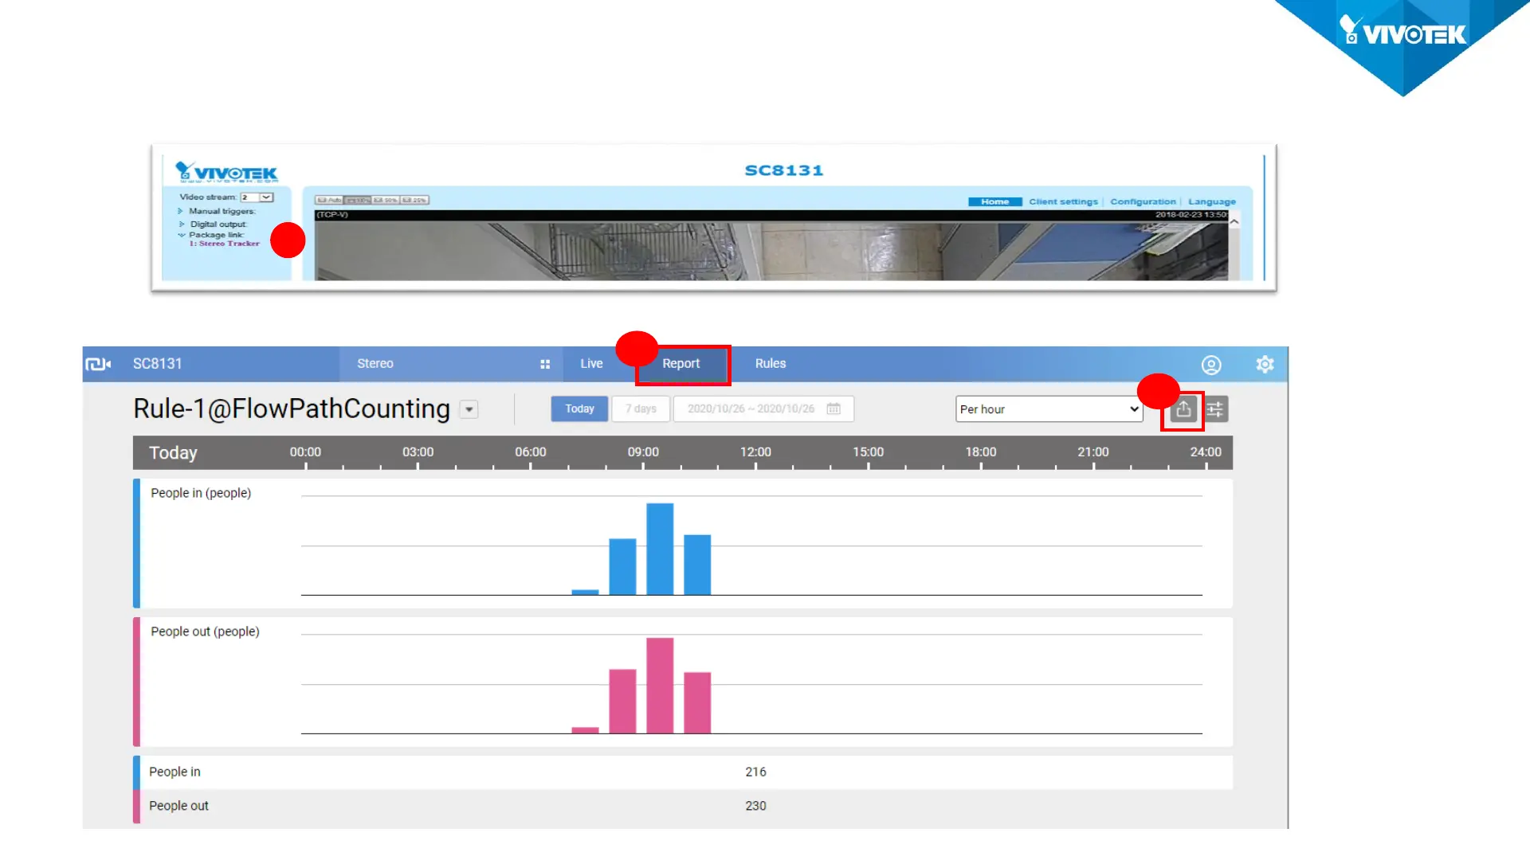Select the 7 days range toggle

(x=641, y=408)
